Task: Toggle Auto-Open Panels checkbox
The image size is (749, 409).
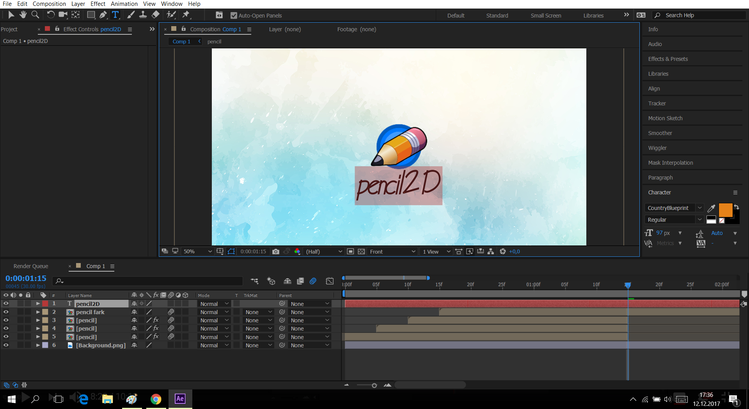Action: [x=234, y=16]
